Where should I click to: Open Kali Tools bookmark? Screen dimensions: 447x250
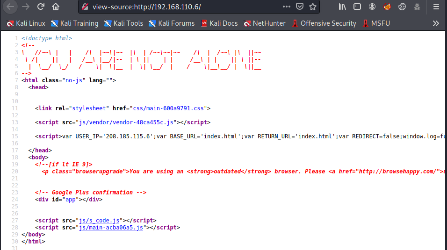pos(123,23)
